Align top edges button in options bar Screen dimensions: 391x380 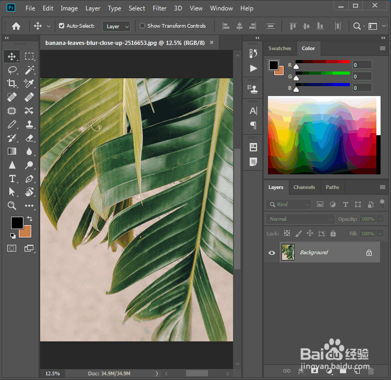point(293,26)
